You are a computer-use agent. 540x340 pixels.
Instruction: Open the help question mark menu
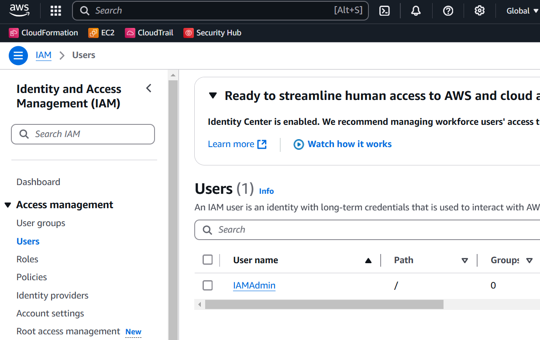click(448, 11)
